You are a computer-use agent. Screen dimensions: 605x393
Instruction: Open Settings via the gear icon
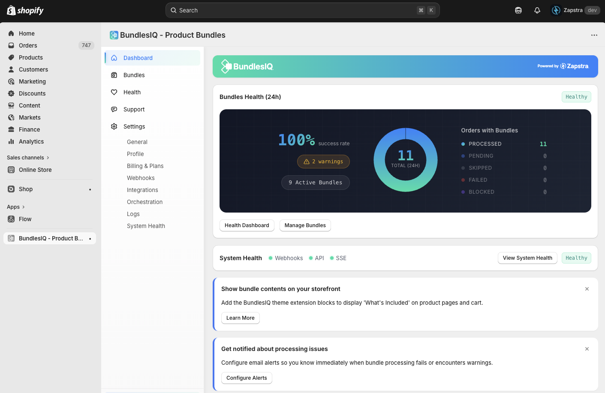coord(114,126)
